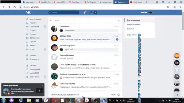Focus the dialogs search field

(84, 21)
